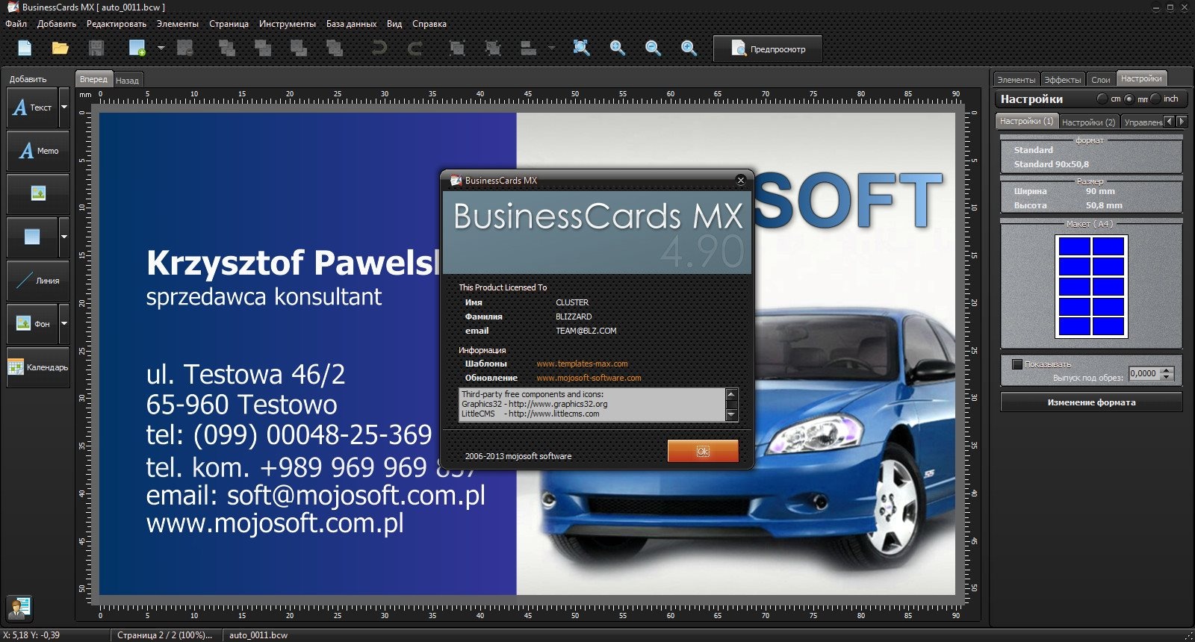The height and width of the screenshot is (642, 1195).
Task: Click the A4 layout preview thumbnail
Action: click(x=1091, y=287)
